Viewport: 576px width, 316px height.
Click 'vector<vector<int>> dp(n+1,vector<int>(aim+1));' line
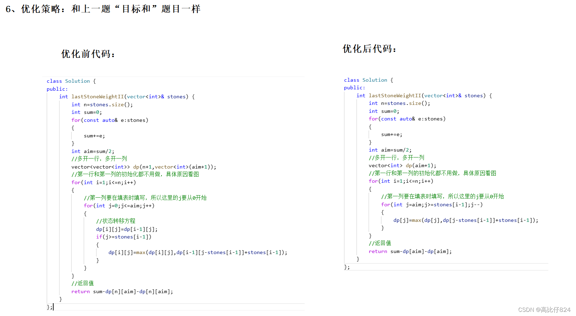[x=144, y=167]
